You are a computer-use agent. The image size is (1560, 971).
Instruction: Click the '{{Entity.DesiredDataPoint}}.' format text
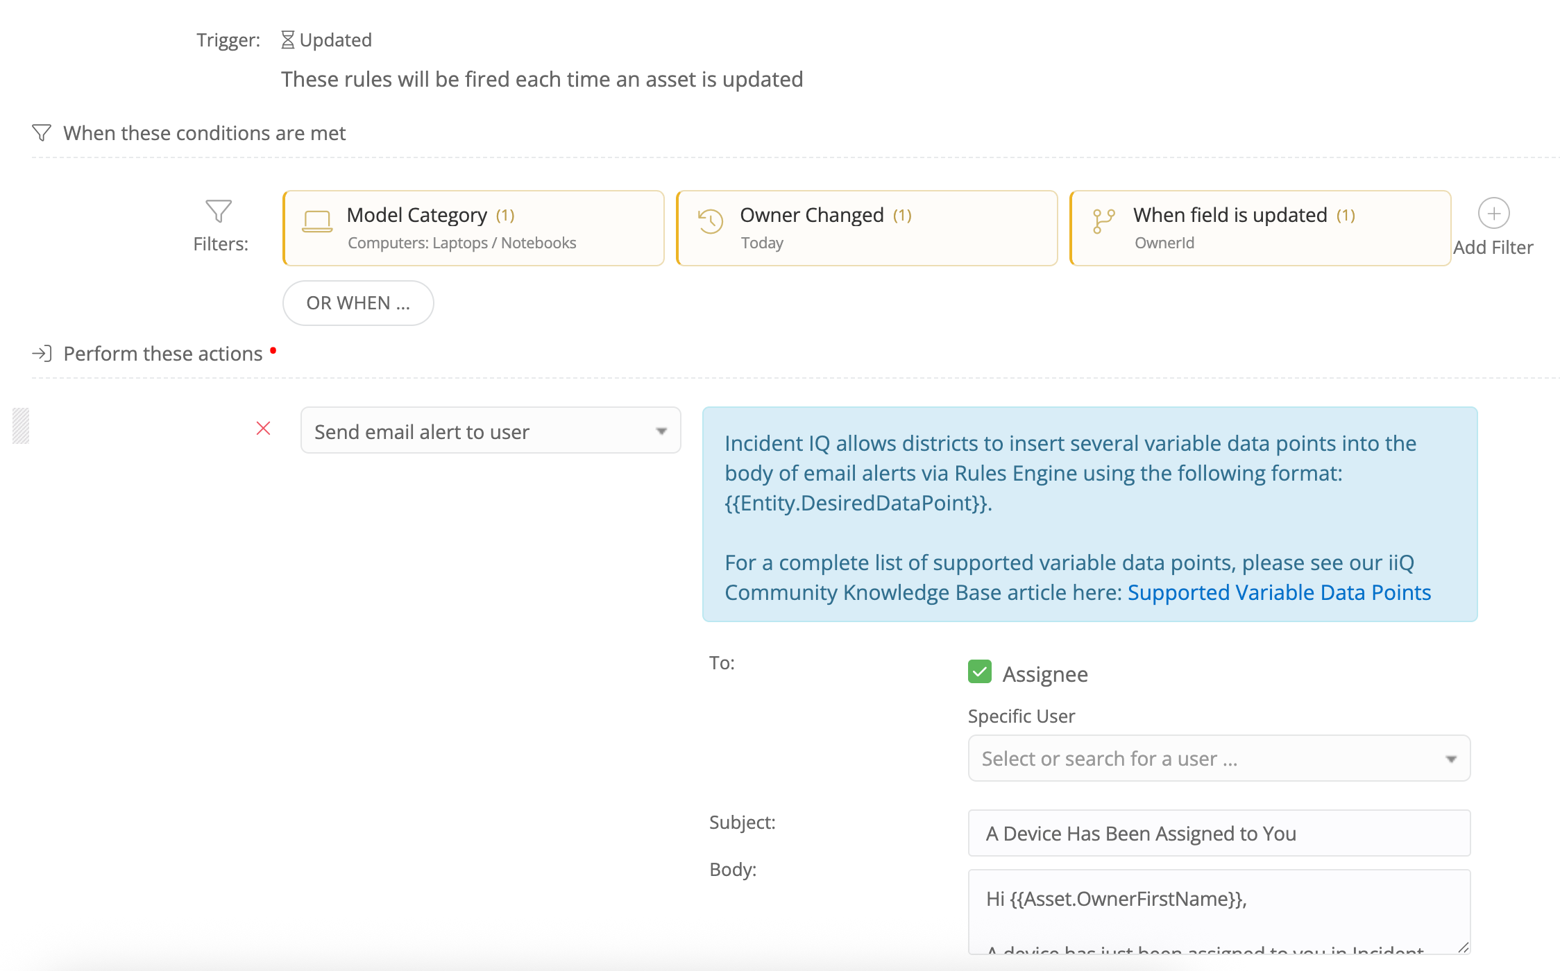click(858, 503)
